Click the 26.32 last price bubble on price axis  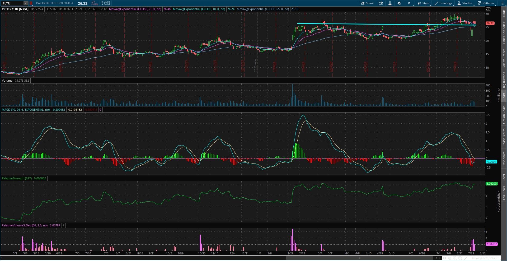pos(490,23)
